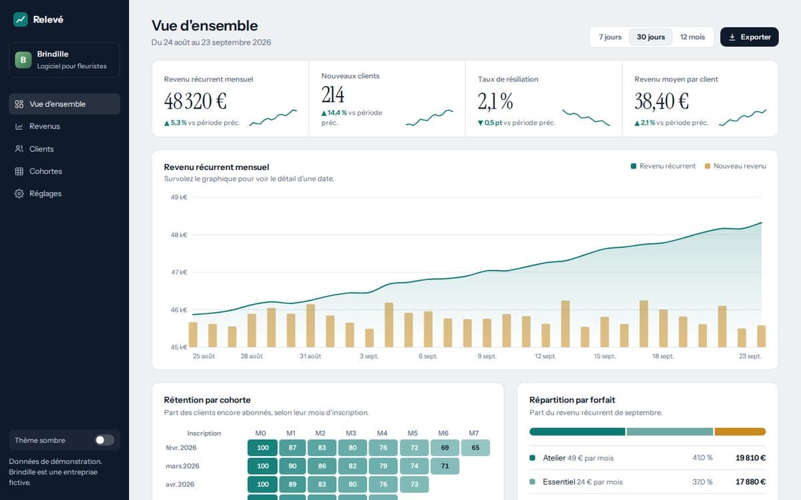Click mars 2026 cohort M1 cell 90
801x500 pixels.
(x=292, y=466)
